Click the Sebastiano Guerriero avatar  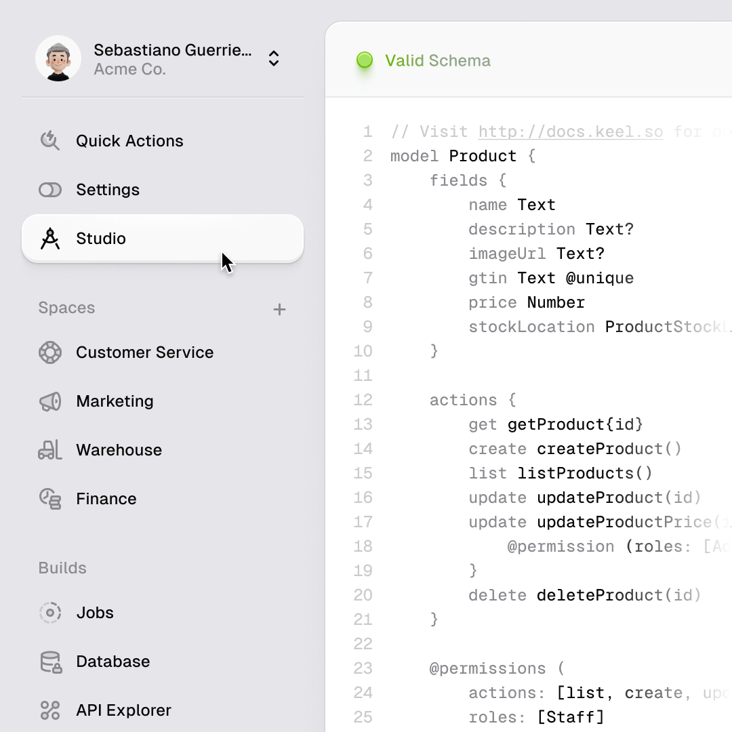[58, 58]
